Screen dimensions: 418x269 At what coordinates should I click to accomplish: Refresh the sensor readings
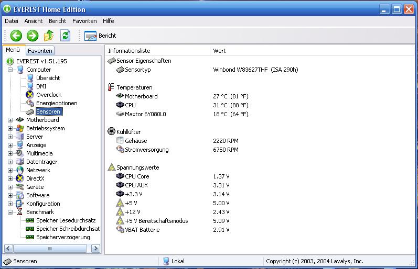(66, 36)
